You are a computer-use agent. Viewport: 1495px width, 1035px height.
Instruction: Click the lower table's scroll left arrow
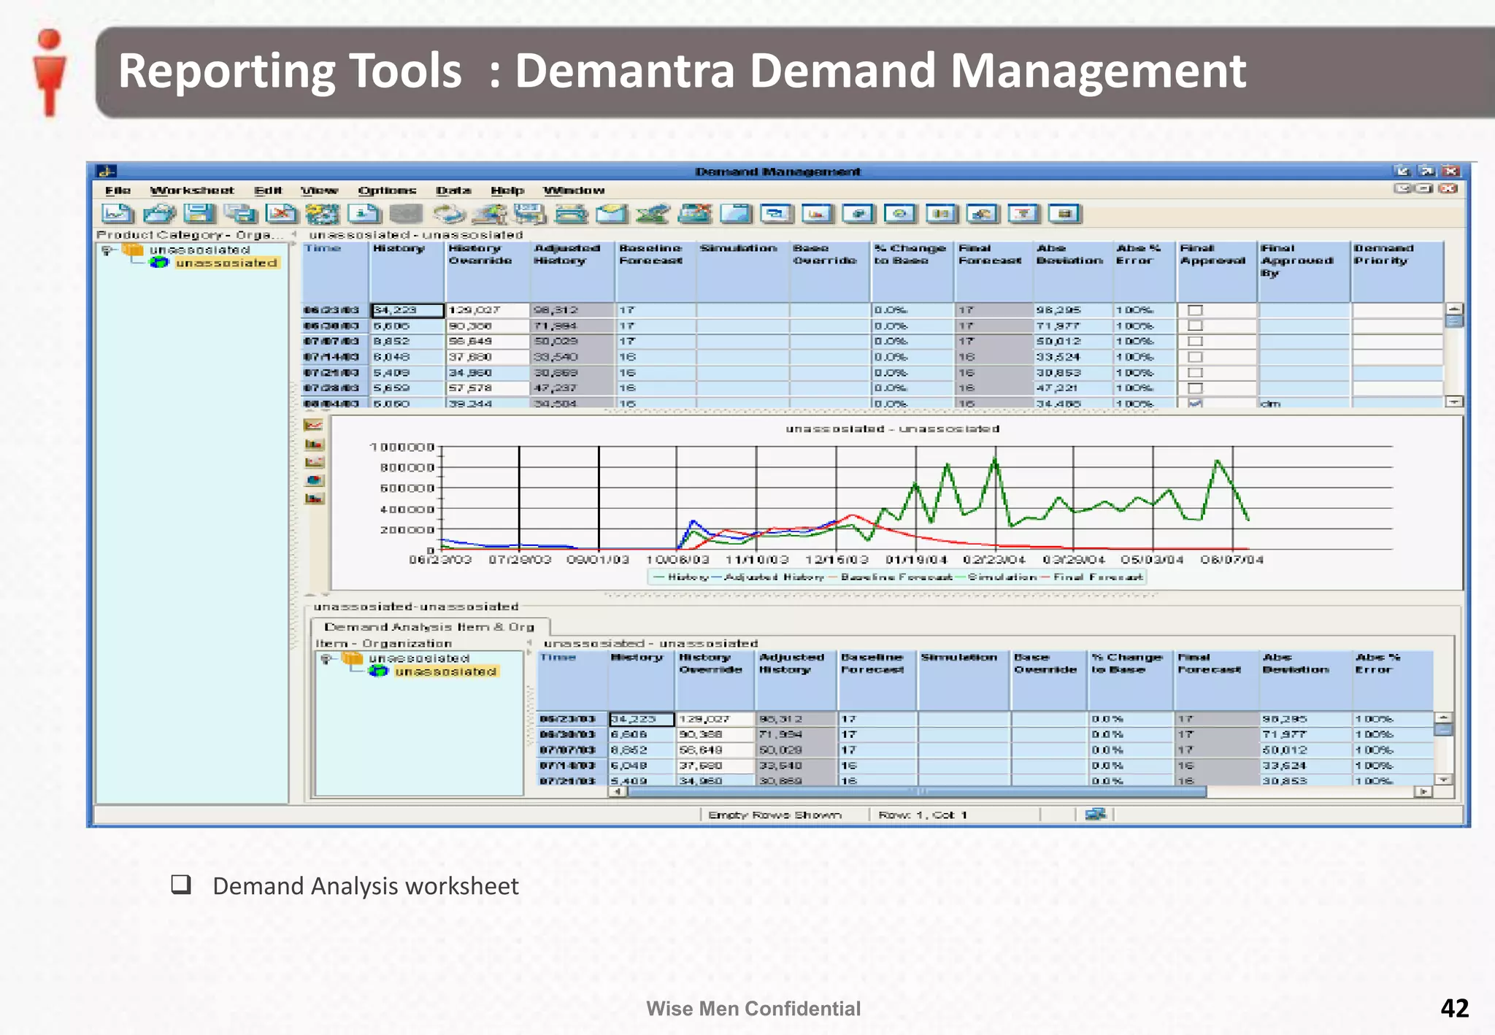pyautogui.click(x=618, y=791)
